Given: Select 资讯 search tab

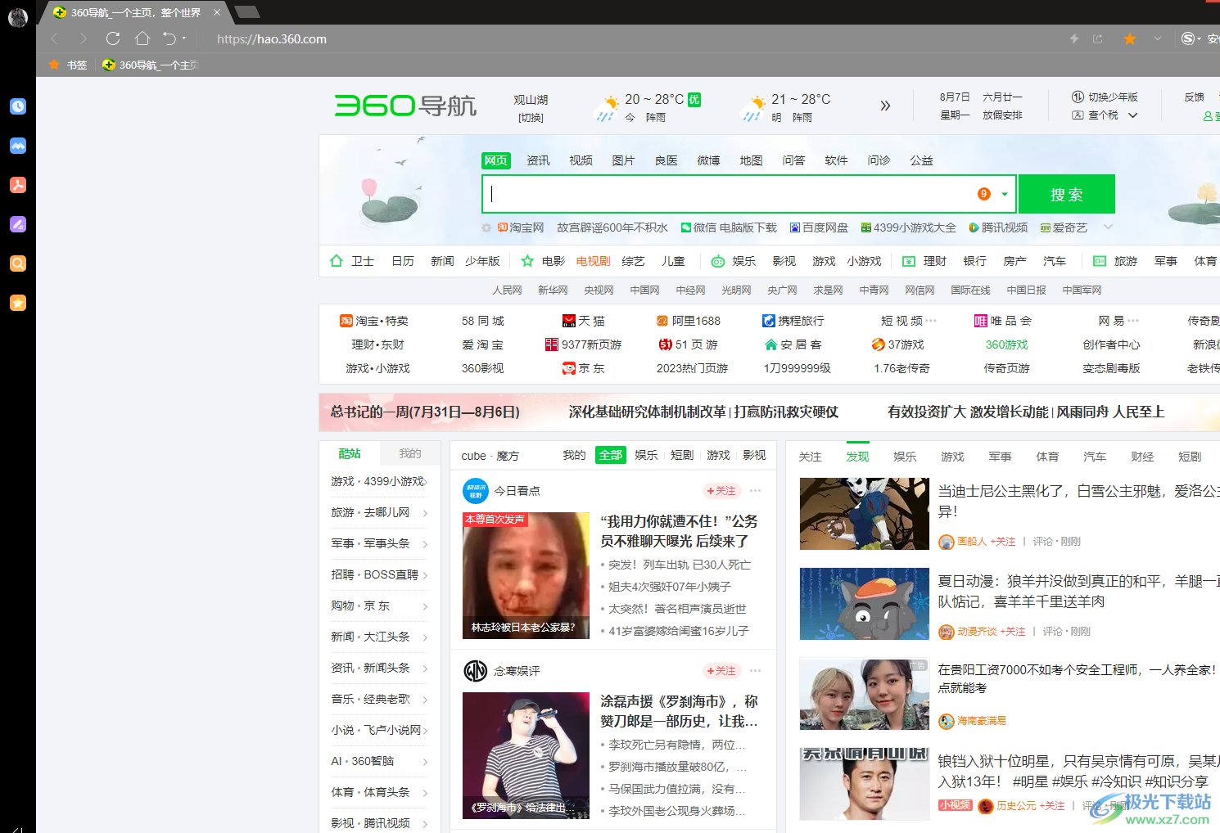Looking at the screenshot, I should 538,160.
